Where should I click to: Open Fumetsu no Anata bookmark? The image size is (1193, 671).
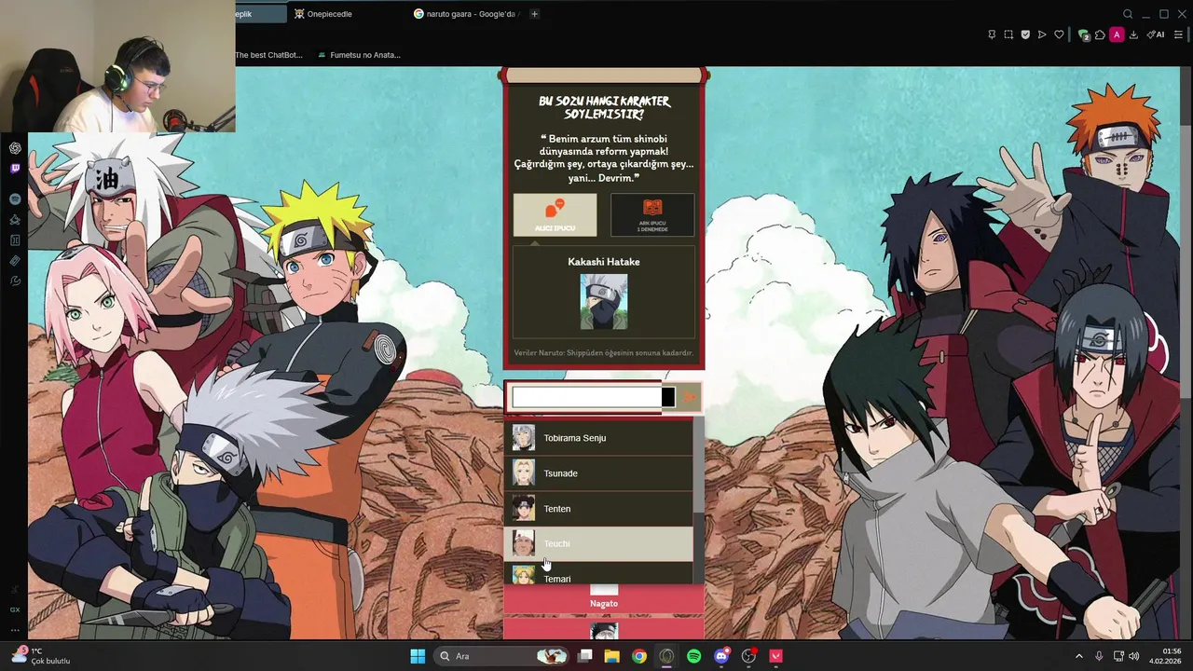pos(359,55)
